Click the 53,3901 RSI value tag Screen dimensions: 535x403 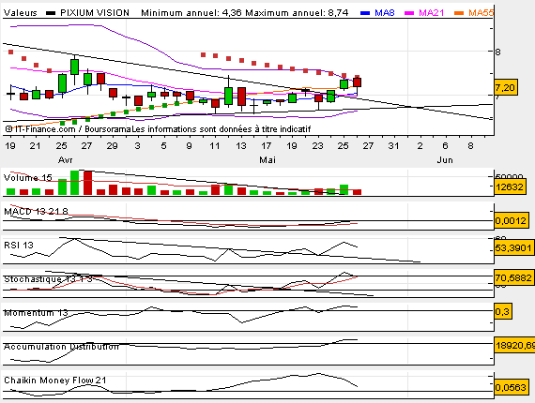(513, 247)
